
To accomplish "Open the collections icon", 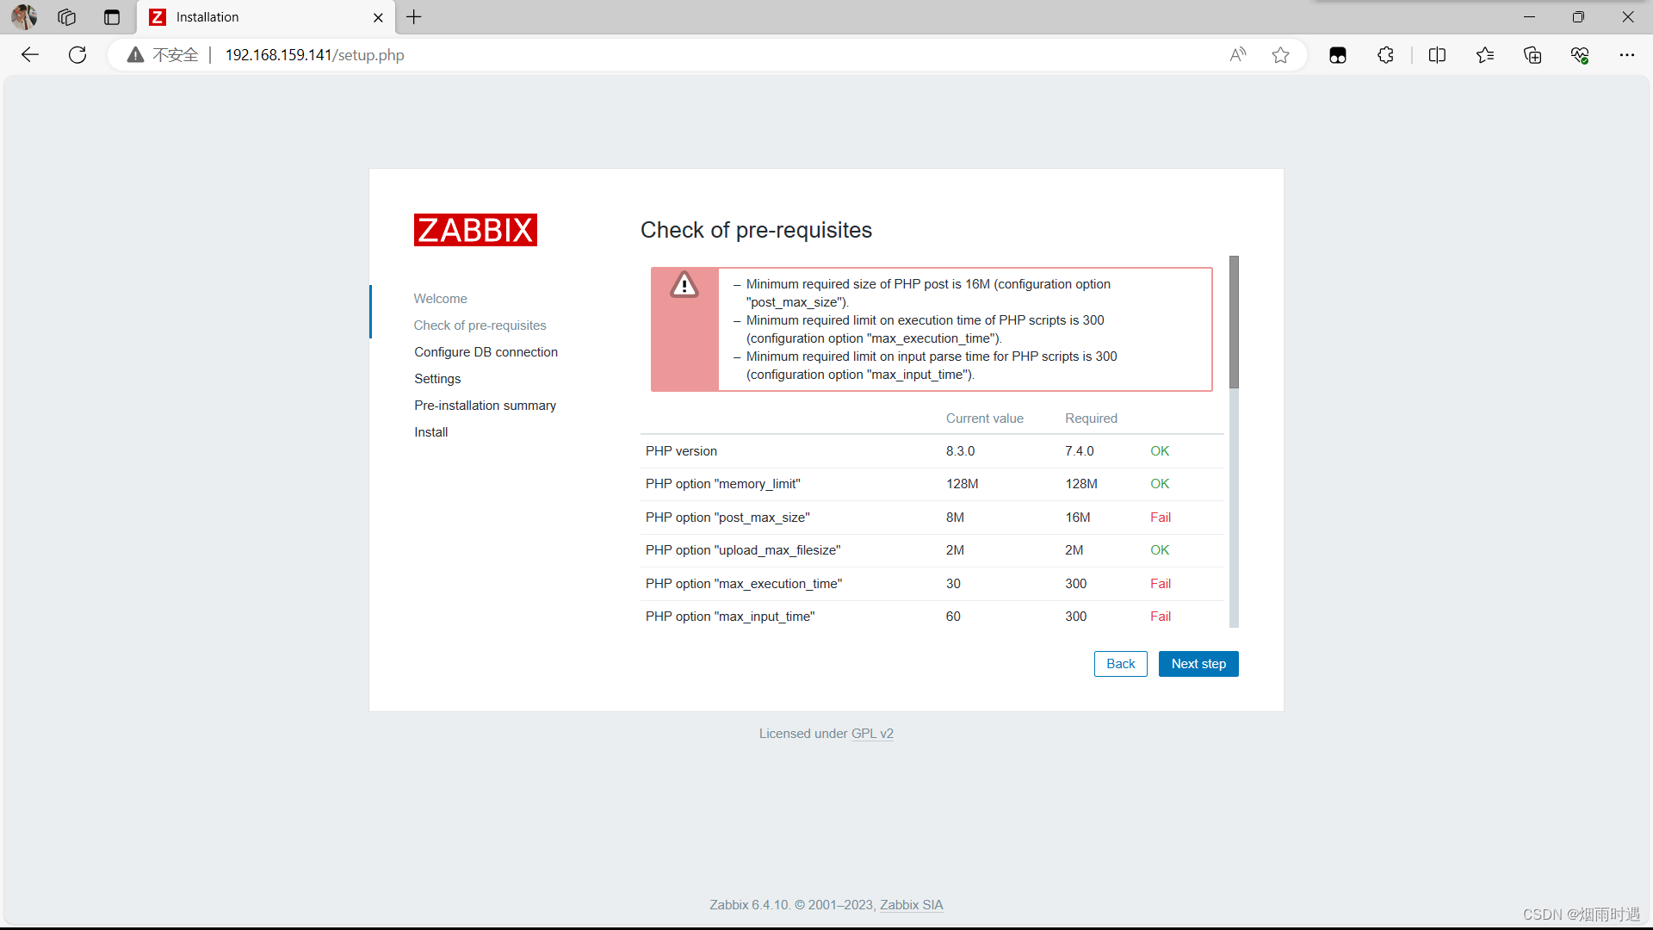I will 1532,55.
